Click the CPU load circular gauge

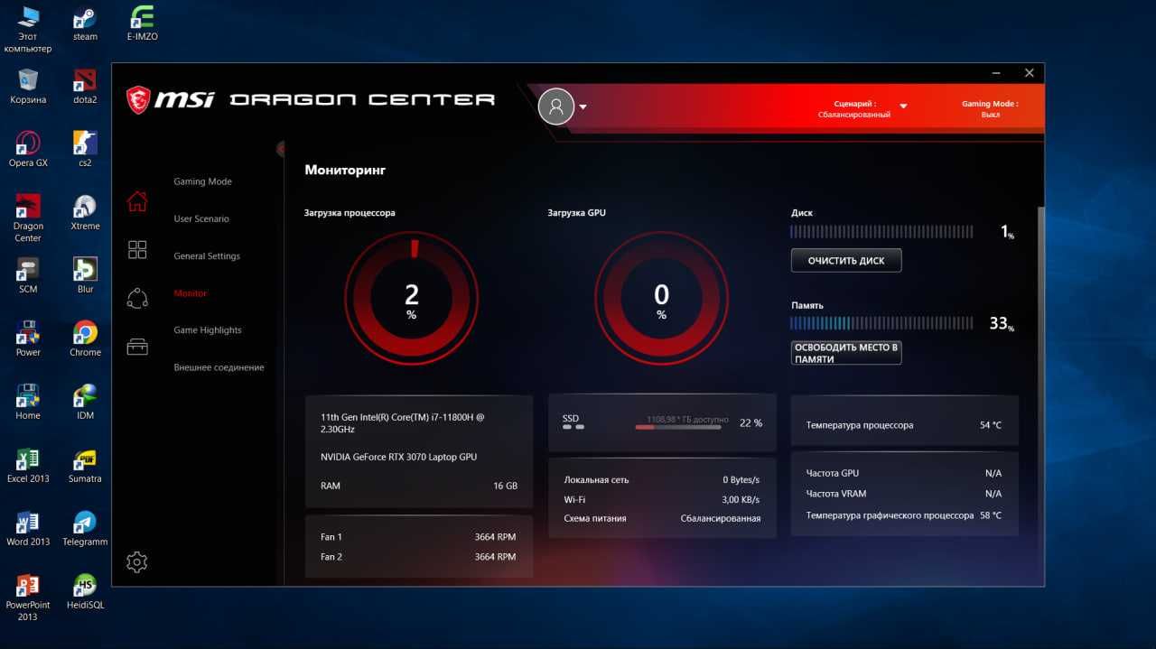pos(412,298)
